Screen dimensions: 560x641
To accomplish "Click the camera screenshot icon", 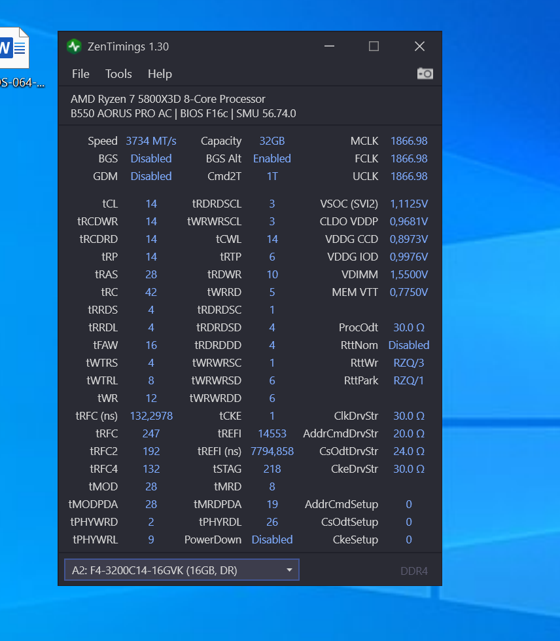I will coord(425,73).
